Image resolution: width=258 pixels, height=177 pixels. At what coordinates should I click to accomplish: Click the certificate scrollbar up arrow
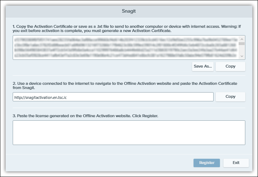tap(242, 39)
